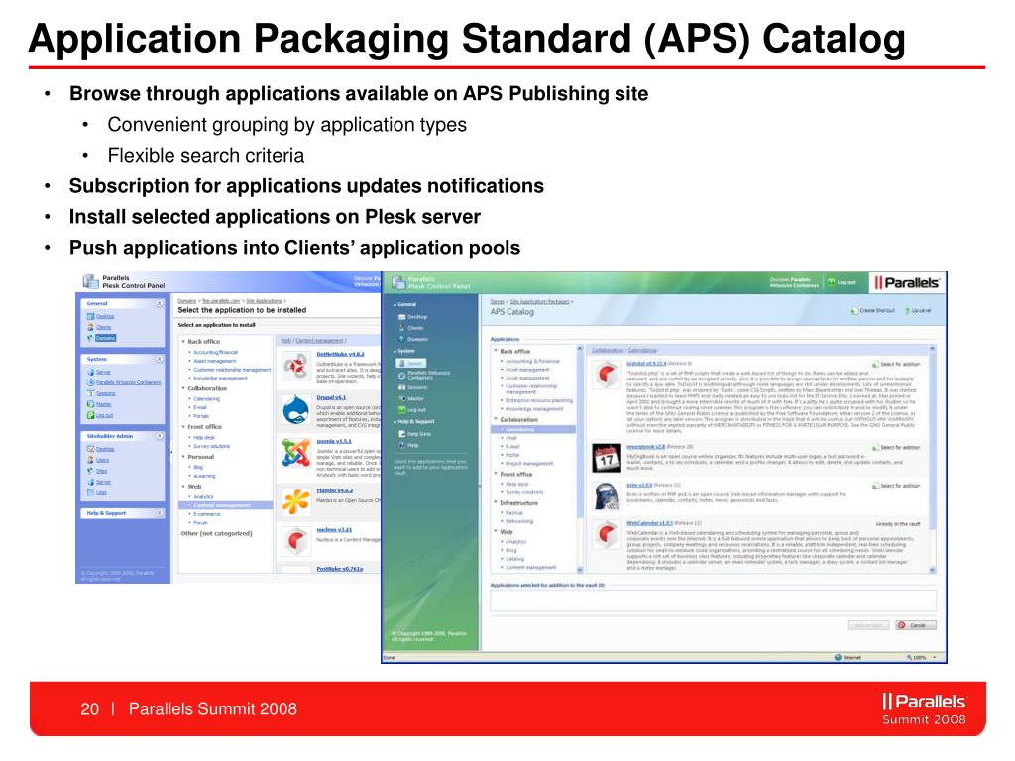Collapse the System panel in blue window
This screenshot has width=1015, height=761.
pyautogui.click(x=159, y=359)
